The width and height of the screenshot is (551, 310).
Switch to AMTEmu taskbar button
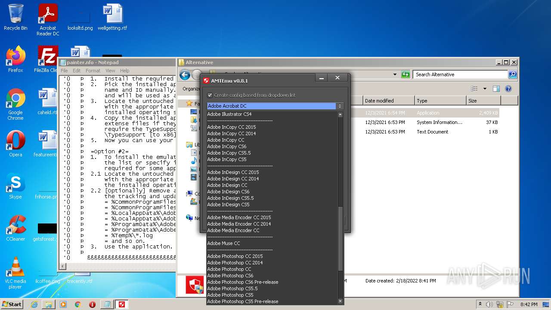point(121,304)
